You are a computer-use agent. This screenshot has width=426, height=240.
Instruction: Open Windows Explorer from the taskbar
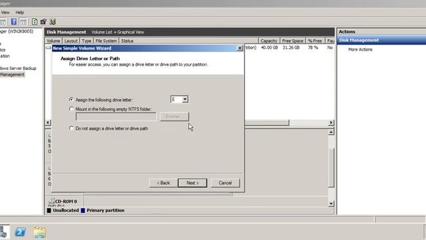point(40,232)
